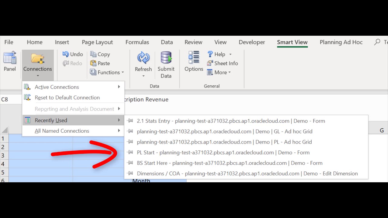Click the Copy icon in Smart View

93,54
